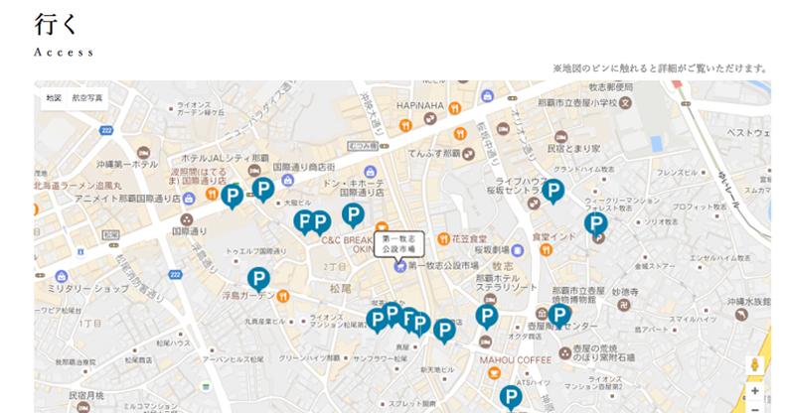Open the 第一牧志公設市場 label callout
785x413 pixels.
(399, 242)
